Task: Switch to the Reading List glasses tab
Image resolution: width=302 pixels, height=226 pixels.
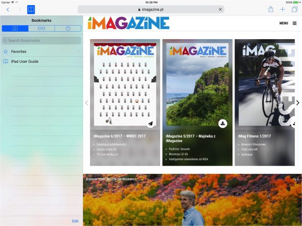Action: (x=41, y=29)
